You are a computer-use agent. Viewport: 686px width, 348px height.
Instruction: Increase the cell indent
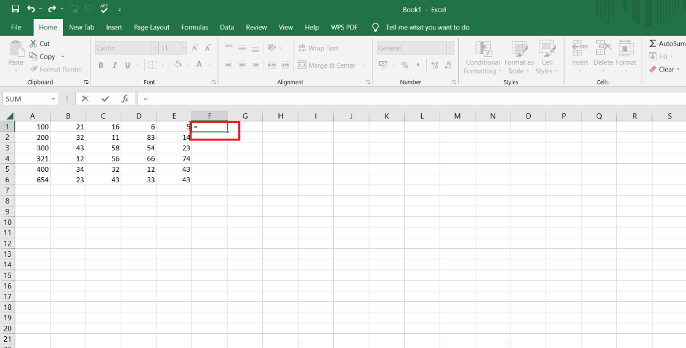(x=285, y=65)
